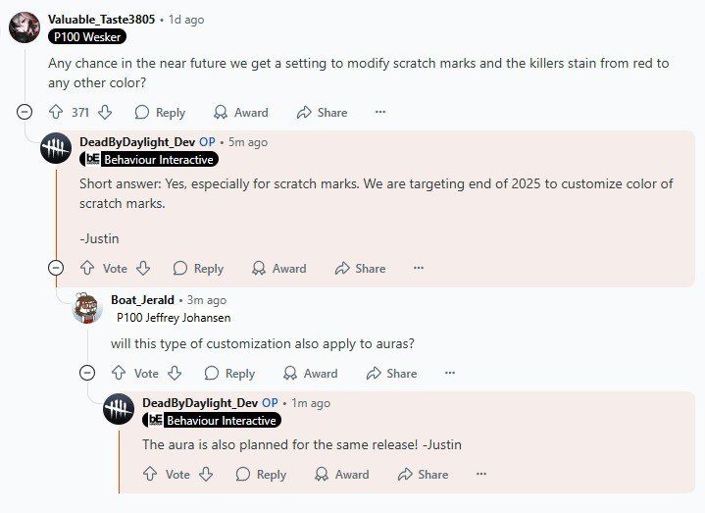The width and height of the screenshot is (705, 513).
Task: Reply to Boat_Jerald's aura question
Action: (229, 373)
